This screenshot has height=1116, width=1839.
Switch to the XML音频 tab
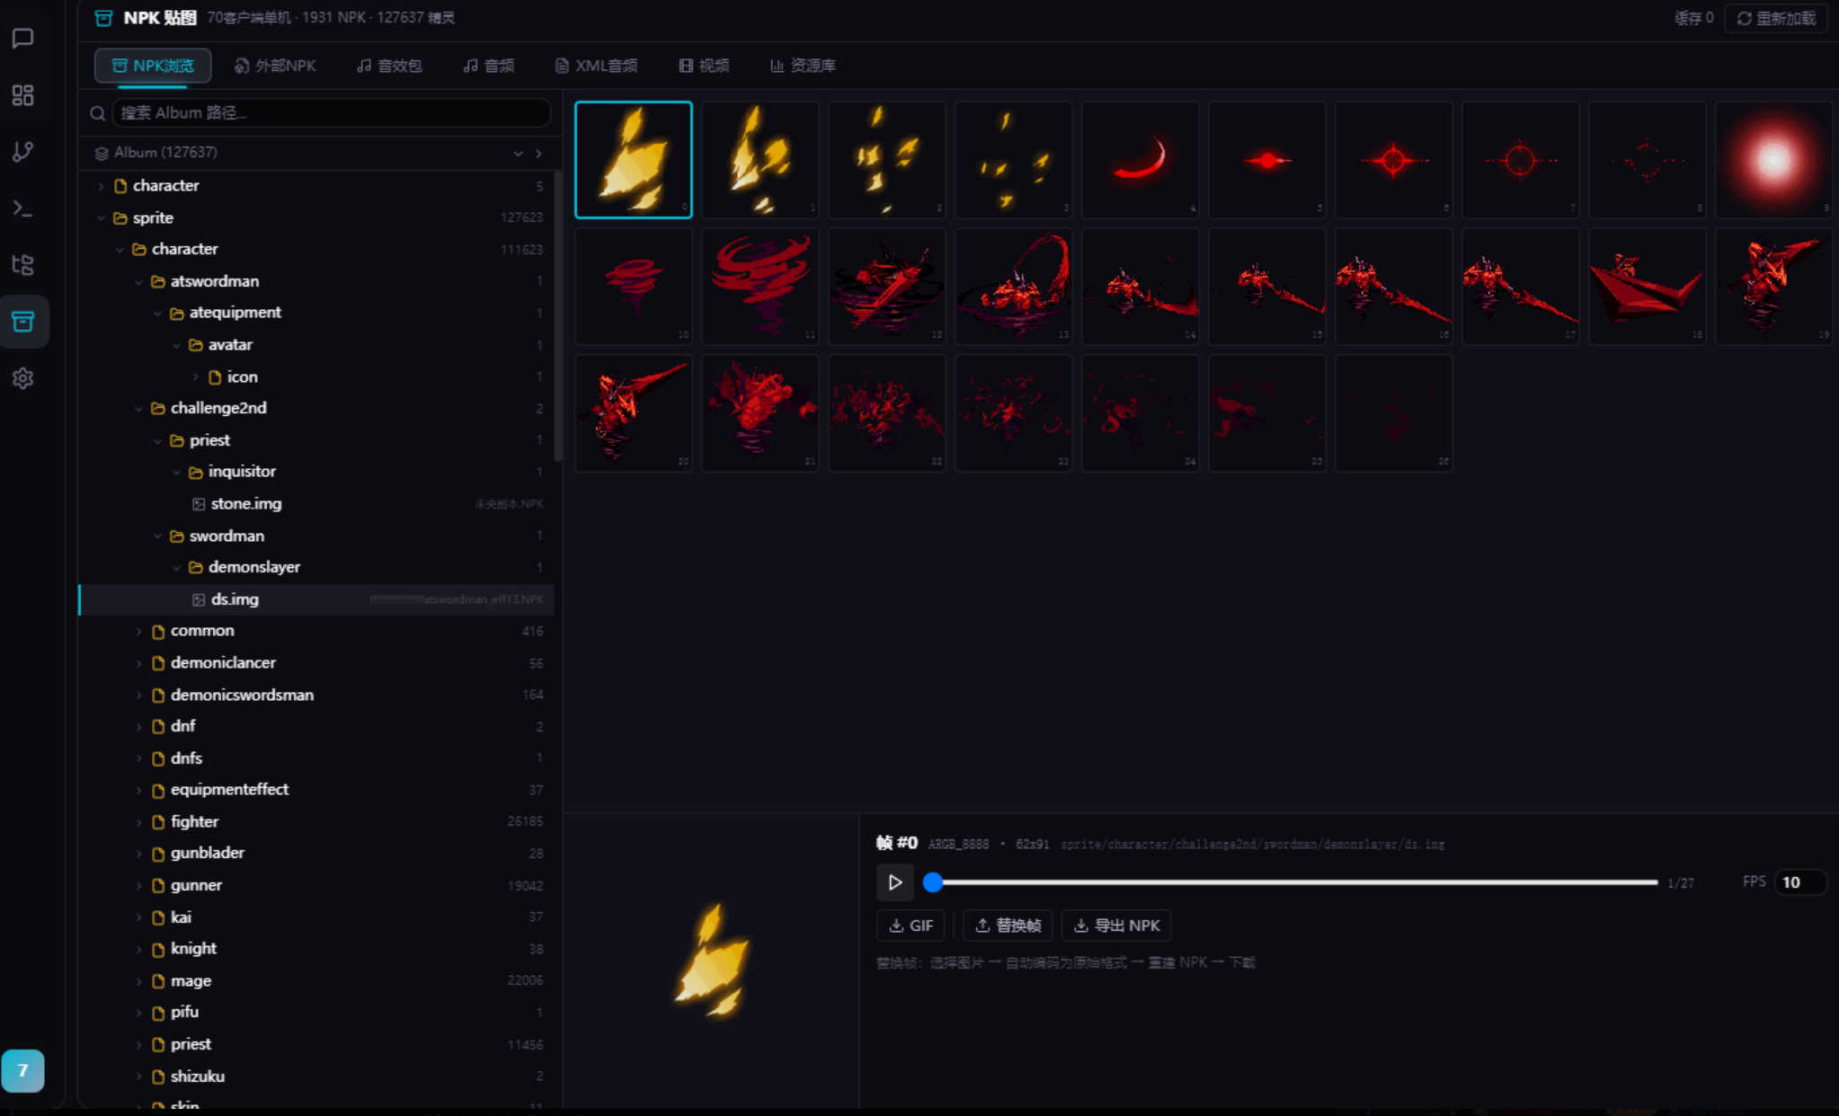tap(597, 66)
